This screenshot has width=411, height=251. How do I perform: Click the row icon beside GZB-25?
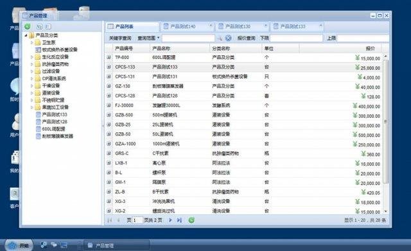tap(109, 125)
